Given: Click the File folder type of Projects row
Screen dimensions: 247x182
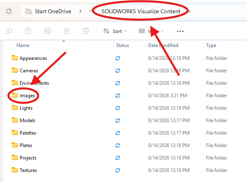Looking at the screenshot, I should [x=216, y=158].
